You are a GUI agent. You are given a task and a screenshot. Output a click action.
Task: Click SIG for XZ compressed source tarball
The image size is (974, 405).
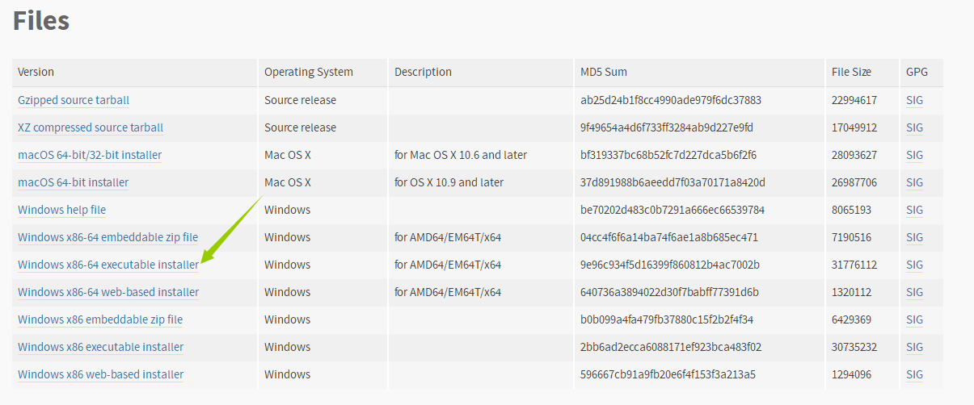coord(914,127)
